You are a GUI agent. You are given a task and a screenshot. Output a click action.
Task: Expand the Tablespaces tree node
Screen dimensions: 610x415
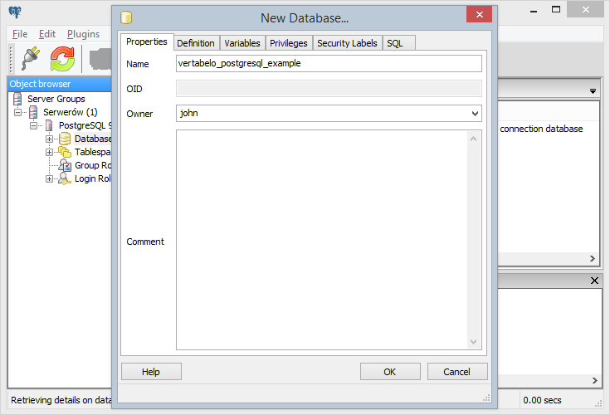[x=50, y=152]
